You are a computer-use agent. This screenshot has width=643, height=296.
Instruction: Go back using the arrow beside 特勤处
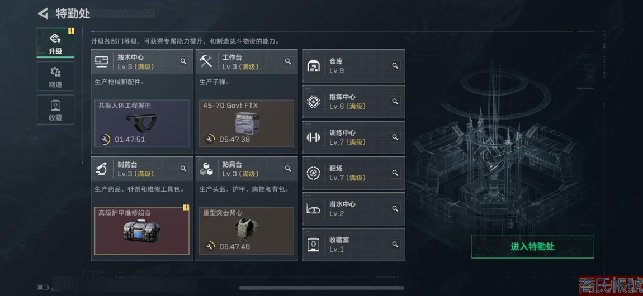point(42,13)
